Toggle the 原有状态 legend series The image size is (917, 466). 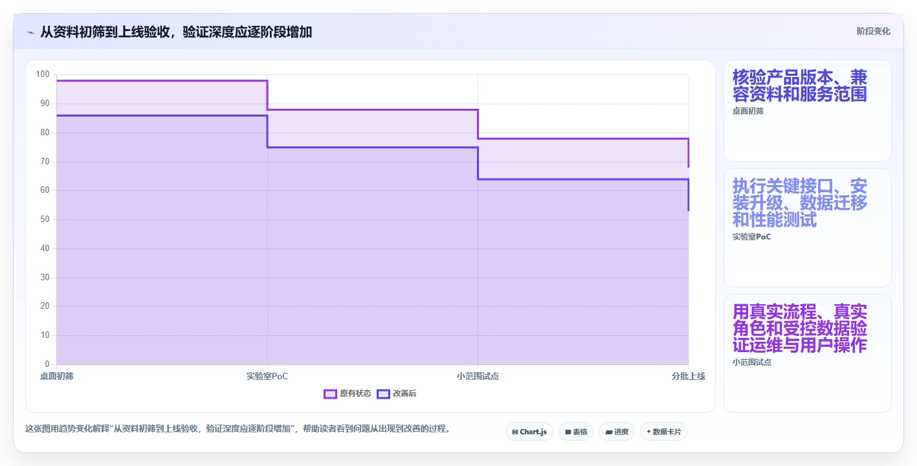[x=348, y=394]
